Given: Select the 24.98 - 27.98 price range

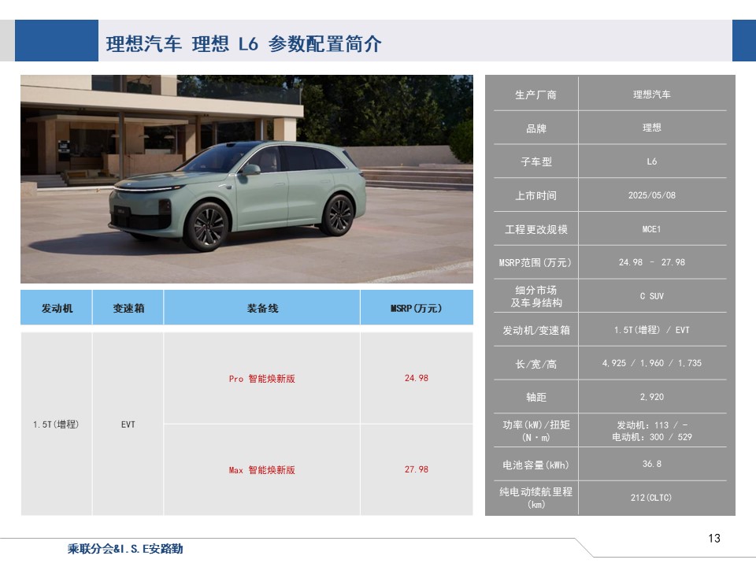Looking at the screenshot, I should (652, 262).
